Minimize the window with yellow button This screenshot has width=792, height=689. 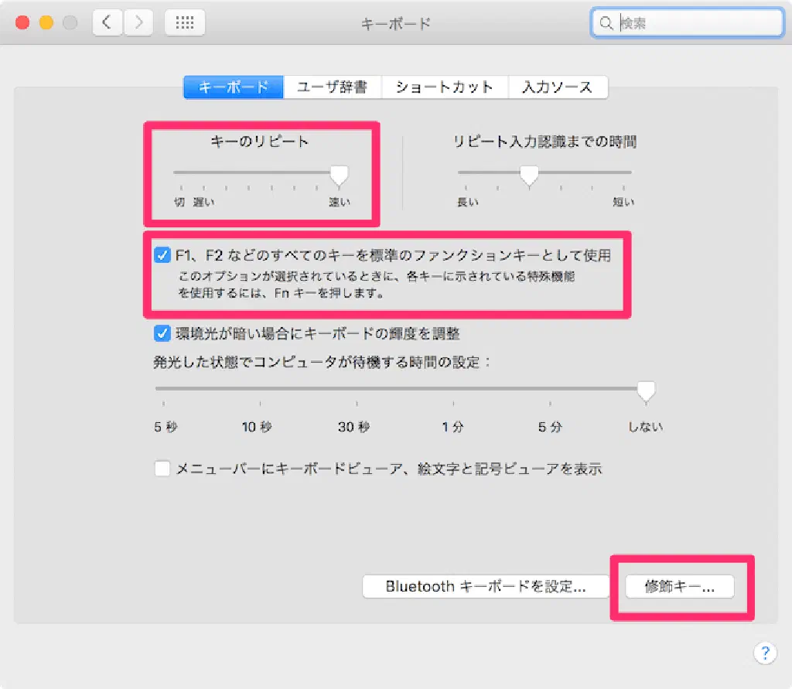pos(46,22)
